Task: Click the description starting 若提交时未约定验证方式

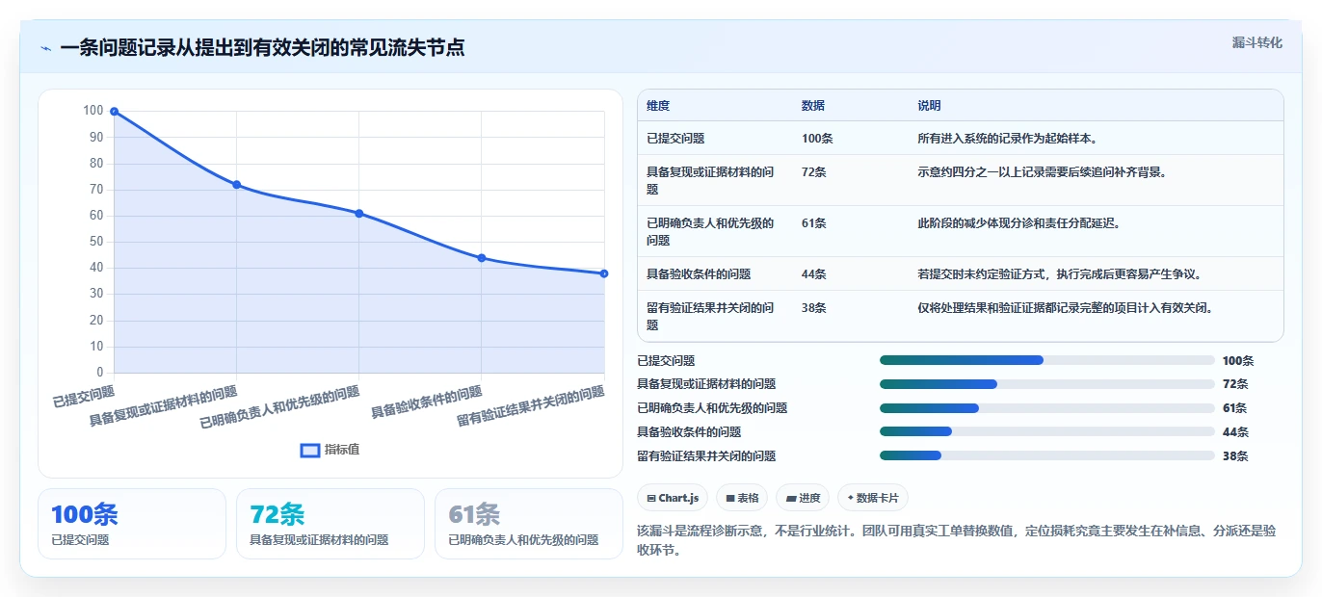Action: click(x=1059, y=274)
